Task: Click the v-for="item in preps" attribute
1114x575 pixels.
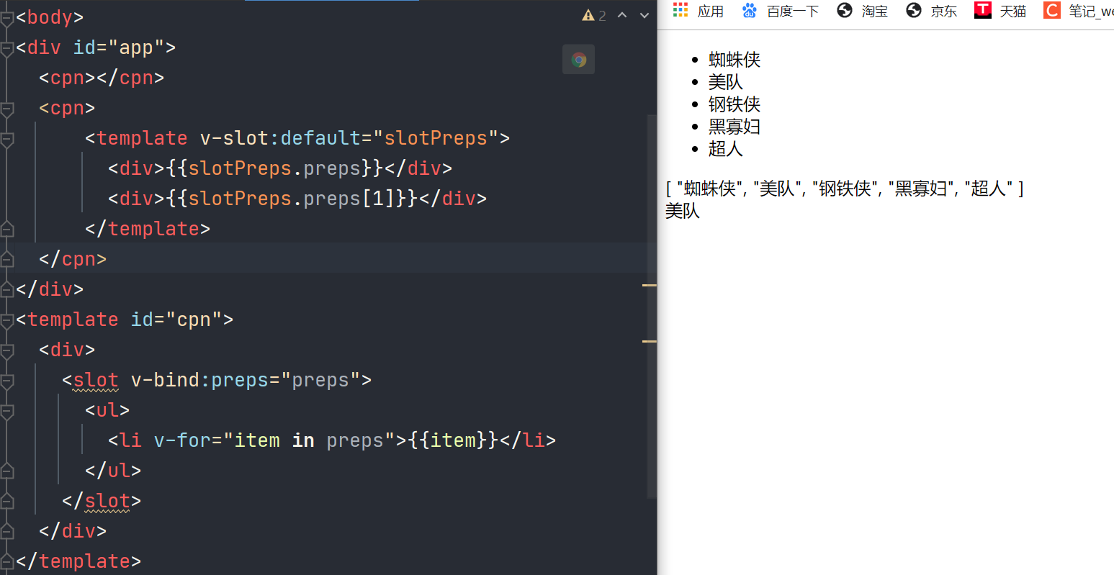Action: coord(275,440)
